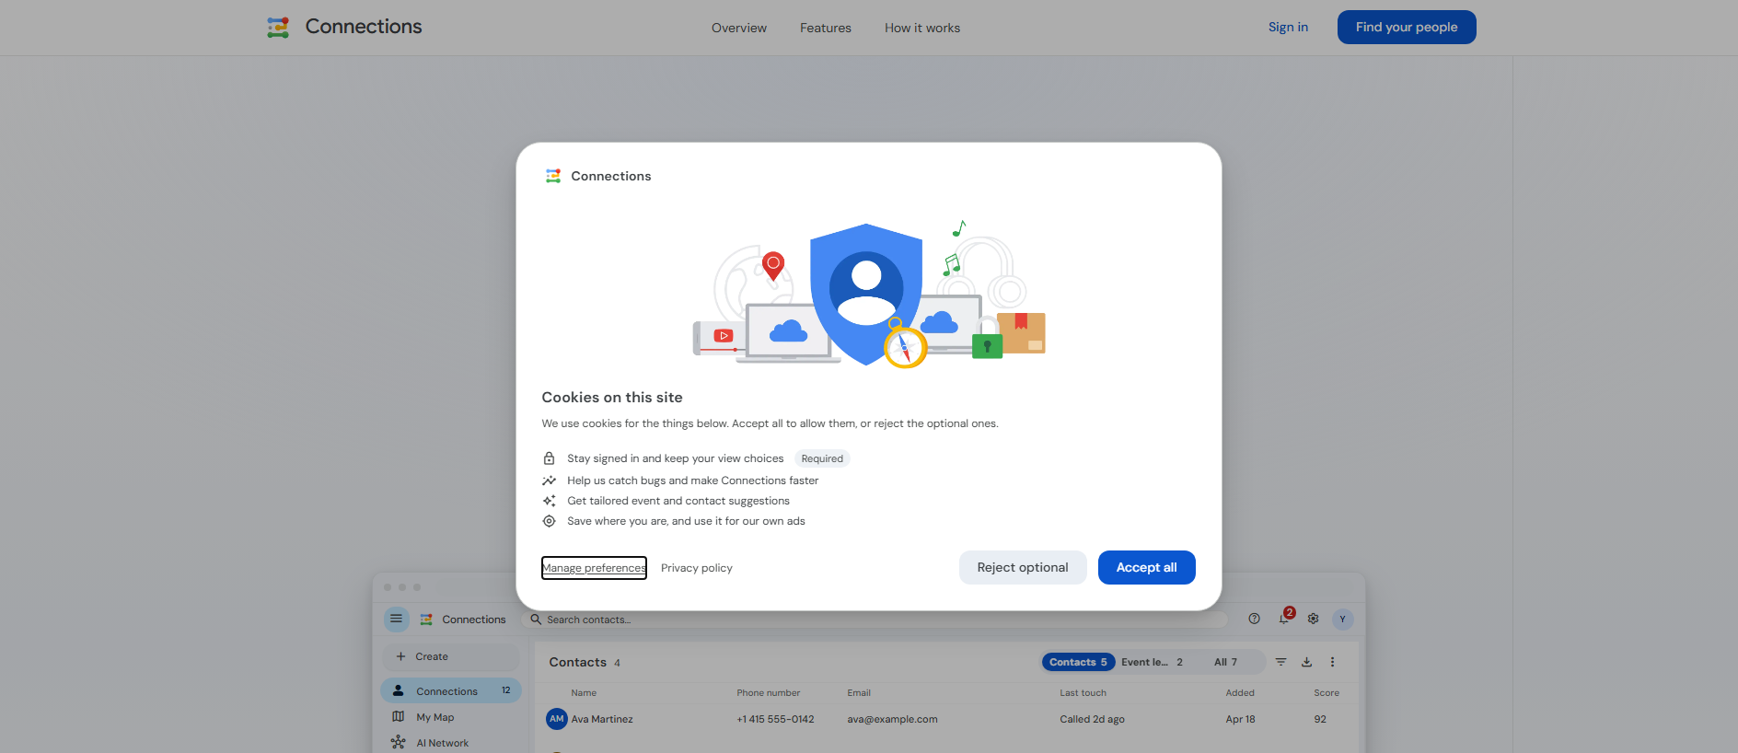Select My Map in the sidebar

point(451,717)
